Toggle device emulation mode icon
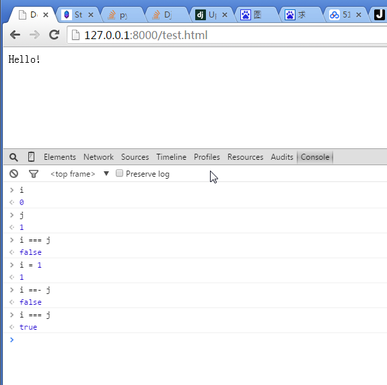Screen dimensions: 387x385 click(32, 157)
